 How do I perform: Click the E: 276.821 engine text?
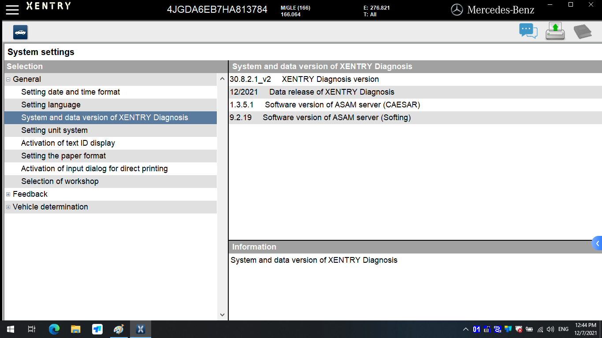pos(376,8)
